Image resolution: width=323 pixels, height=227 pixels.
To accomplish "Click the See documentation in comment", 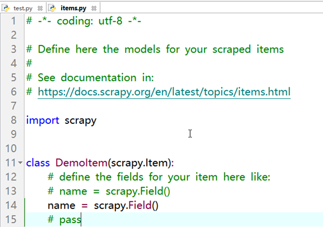I will (x=90, y=78).
